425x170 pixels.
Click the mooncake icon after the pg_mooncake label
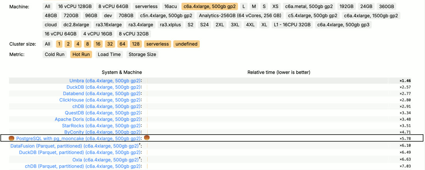146,138
